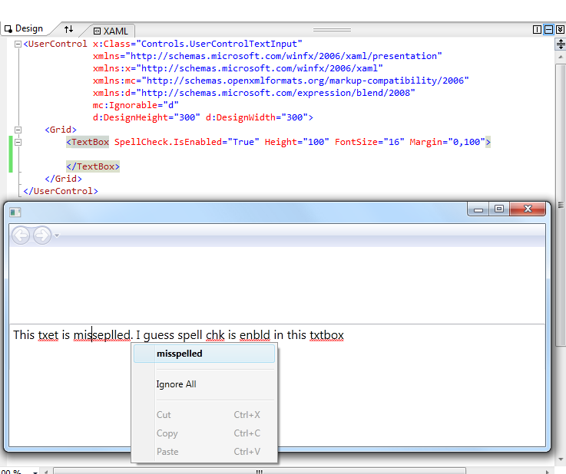Image resolution: width=566 pixels, height=474 pixels.
Task: Click the misspelled word 'txtbox' in textbox
Action: pos(326,335)
